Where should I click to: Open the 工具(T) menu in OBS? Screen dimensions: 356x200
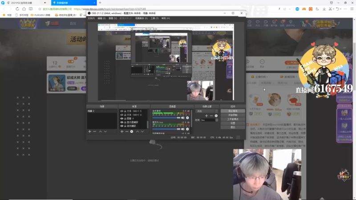[x=154, y=18]
